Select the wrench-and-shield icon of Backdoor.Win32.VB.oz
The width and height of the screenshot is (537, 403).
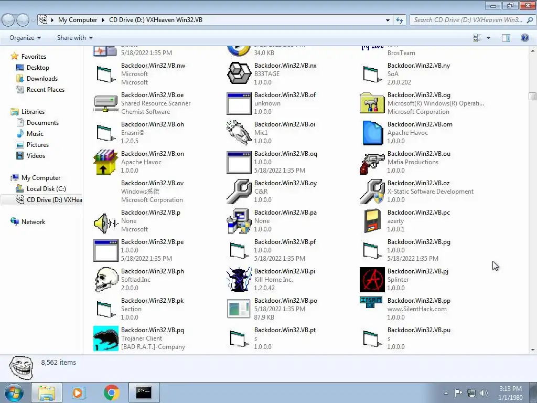[372, 192]
